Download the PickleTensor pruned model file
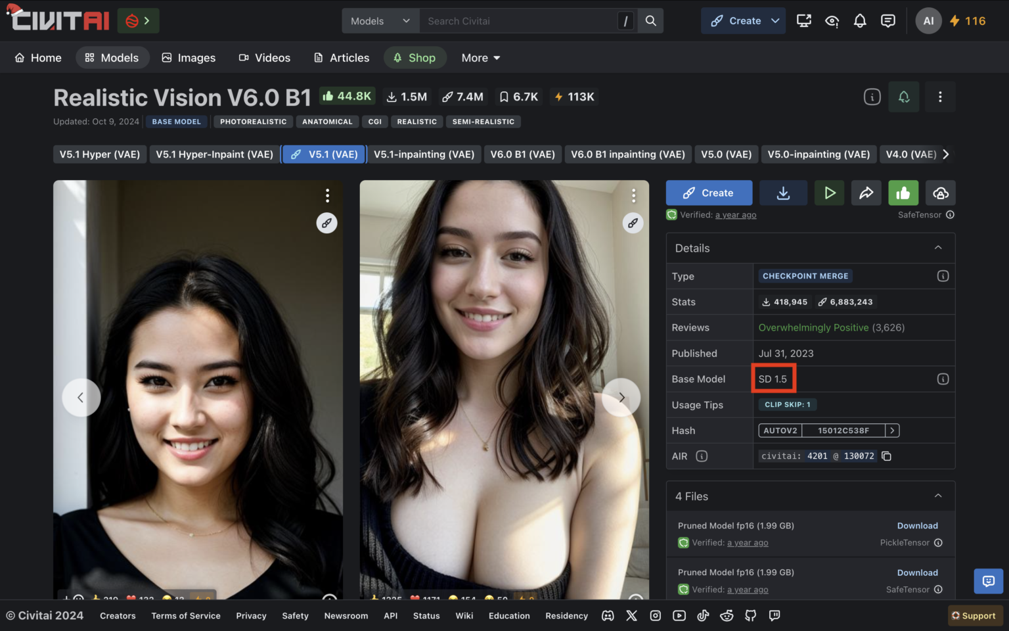This screenshot has height=631, width=1009. 917,526
